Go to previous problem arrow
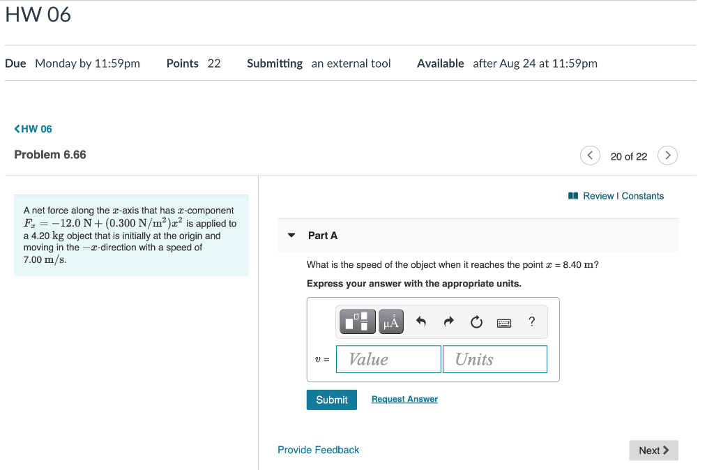714x470 pixels. [x=590, y=156]
